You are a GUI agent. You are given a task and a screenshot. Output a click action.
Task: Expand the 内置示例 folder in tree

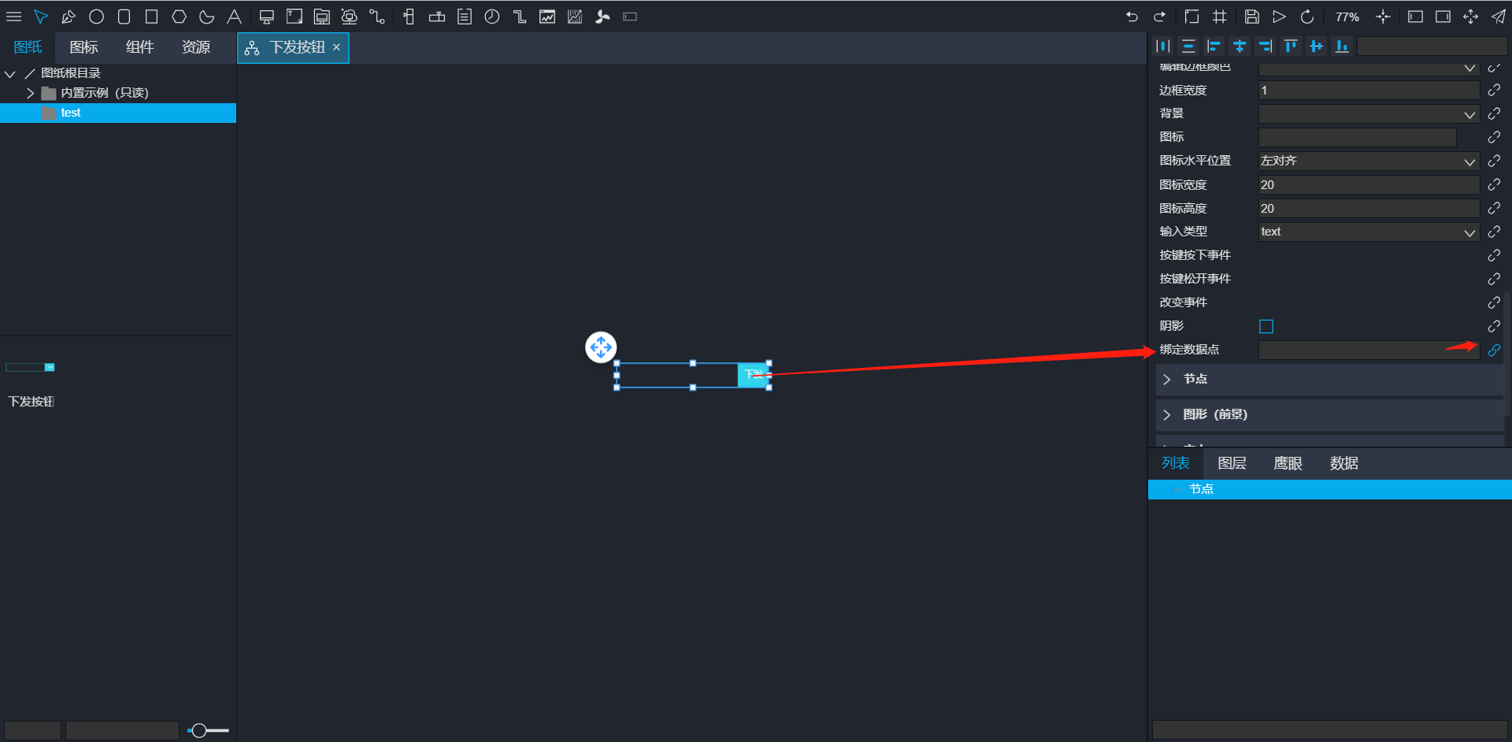(x=30, y=93)
